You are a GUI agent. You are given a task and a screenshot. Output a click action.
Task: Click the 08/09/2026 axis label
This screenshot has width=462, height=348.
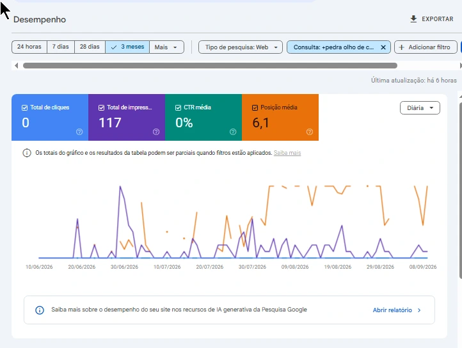423,267
